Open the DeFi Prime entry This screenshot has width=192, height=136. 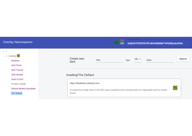16,65
